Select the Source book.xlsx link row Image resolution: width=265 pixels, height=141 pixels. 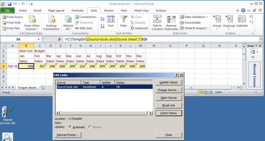pos(104,87)
